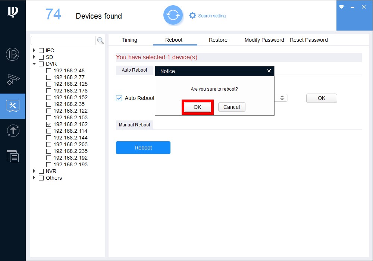Click the Search setting gear icon
The image size is (373, 261).
192,15
